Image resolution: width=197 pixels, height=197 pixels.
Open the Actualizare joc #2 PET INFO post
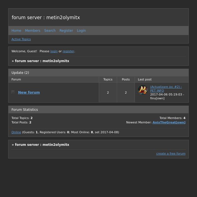click(166, 89)
